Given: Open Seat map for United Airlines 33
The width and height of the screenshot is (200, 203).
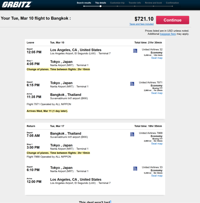Looking at the screenshot, I should point(157,176).
